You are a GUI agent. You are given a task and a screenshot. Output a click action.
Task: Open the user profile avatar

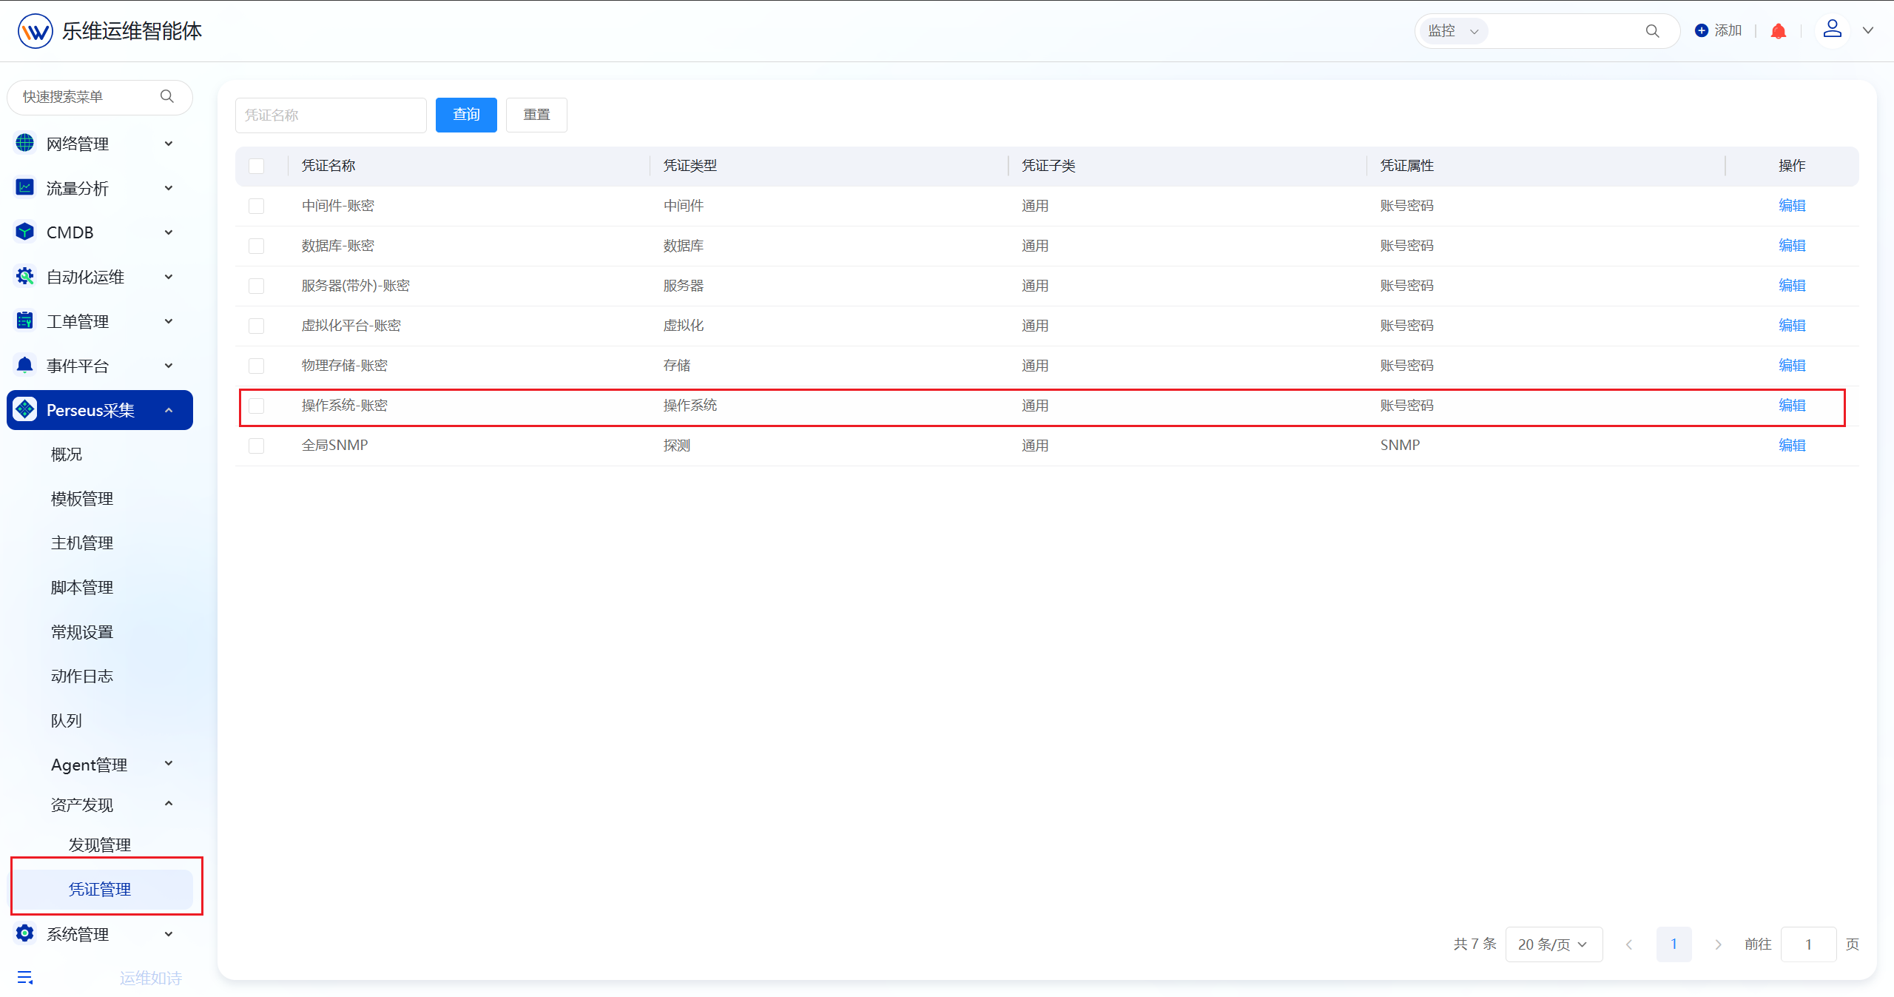[1833, 30]
